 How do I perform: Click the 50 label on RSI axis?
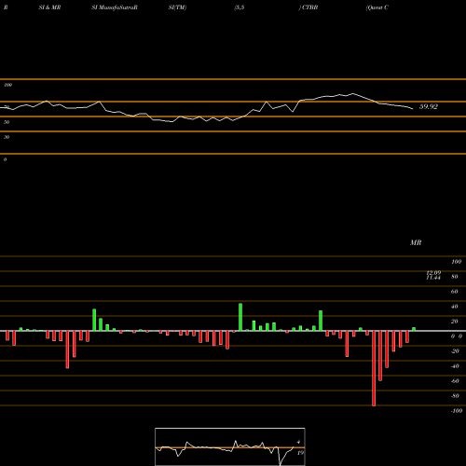[x=7, y=122]
